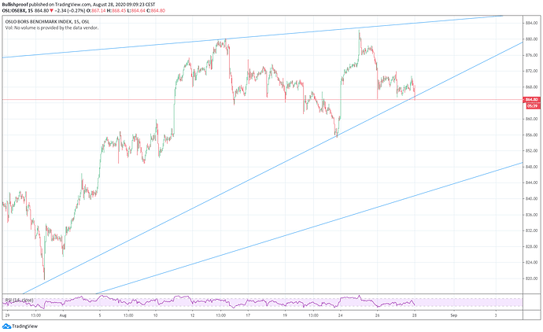This screenshot has width=543, height=332.
Task: Click the 848.00 price axis label
Action: coord(532,167)
